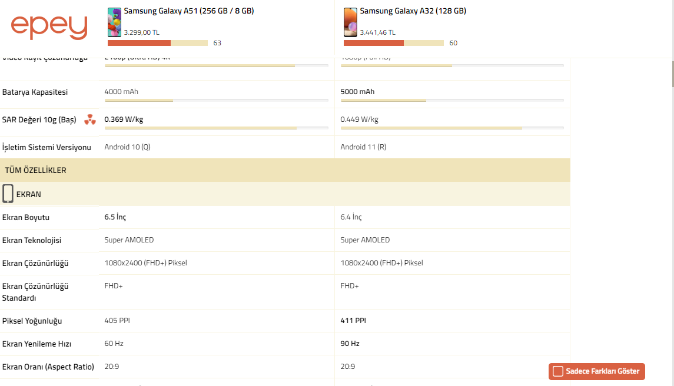Click the Batarya Kapasitesi row label

[x=35, y=92]
